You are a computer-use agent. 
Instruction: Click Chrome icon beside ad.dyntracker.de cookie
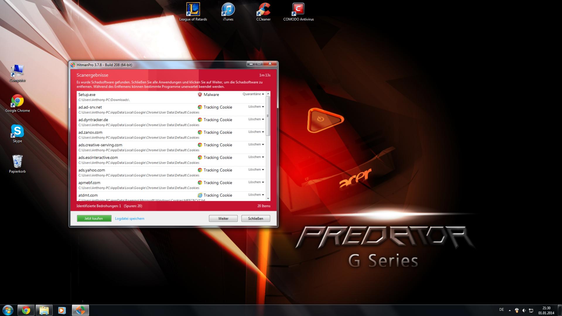[200, 120]
